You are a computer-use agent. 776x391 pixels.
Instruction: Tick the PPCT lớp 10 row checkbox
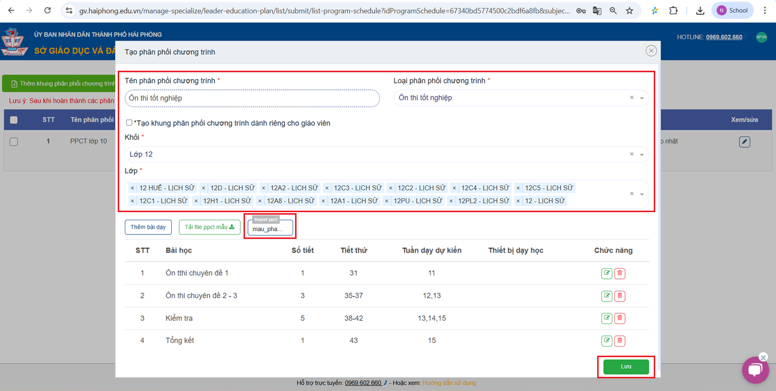click(x=14, y=142)
